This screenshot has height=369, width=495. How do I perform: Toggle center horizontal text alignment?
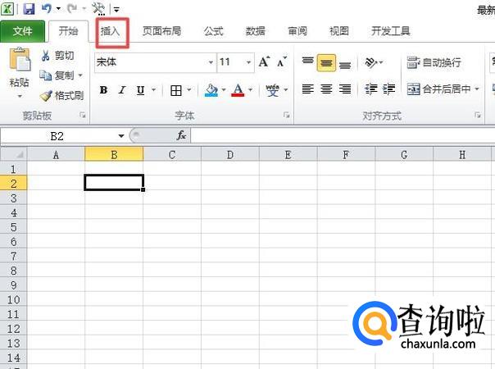(x=326, y=89)
